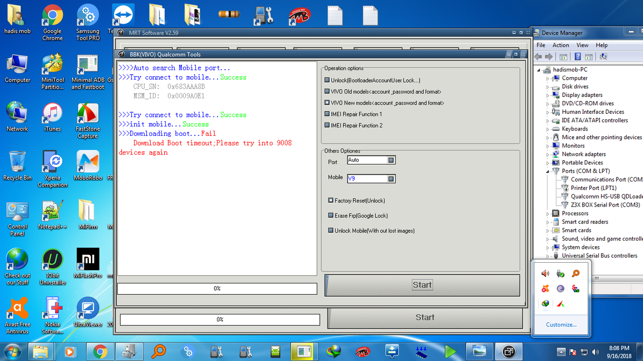
Task: Collapse the hadismob-PC root node
Action: click(539, 70)
